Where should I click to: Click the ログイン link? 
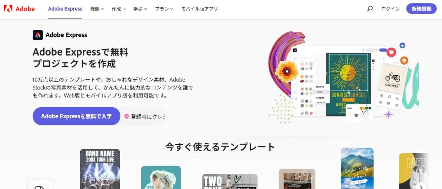pyautogui.click(x=390, y=9)
